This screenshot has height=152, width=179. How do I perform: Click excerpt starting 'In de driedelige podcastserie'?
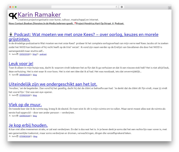click(88, 47)
